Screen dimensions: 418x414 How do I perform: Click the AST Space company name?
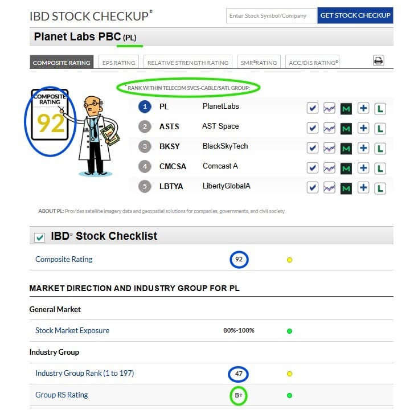[220, 126]
